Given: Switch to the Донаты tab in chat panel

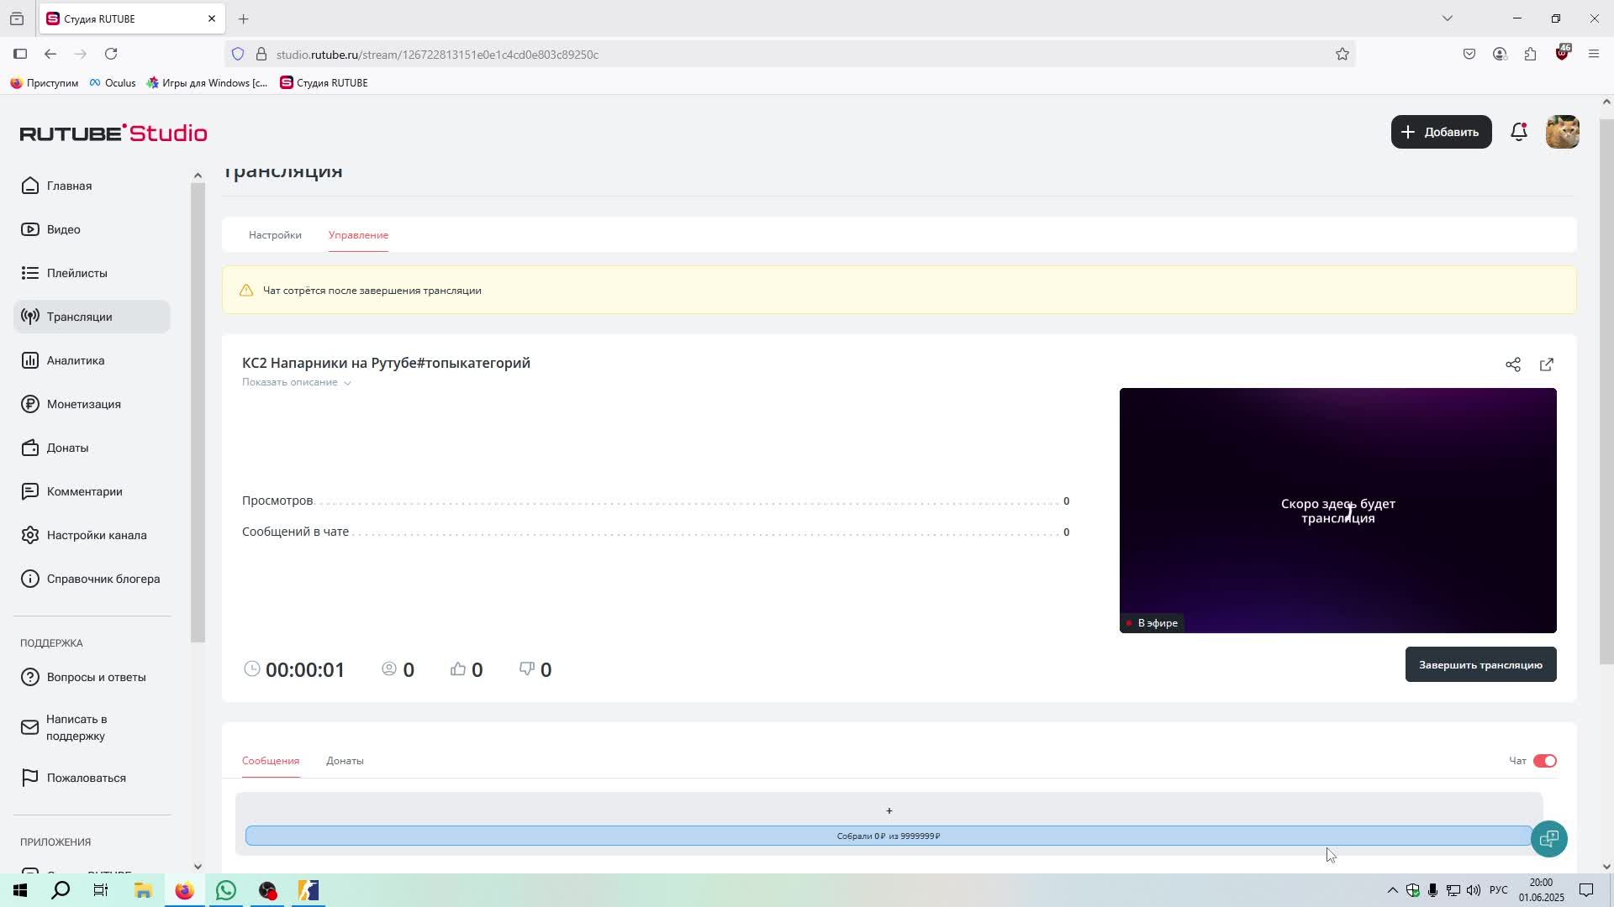Looking at the screenshot, I should click(x=345, y=761).
